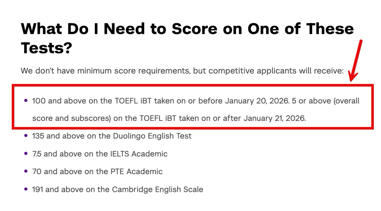This screenshot has width=381, height=211.
Task: Click the "Cambridge English Scale" text
Action: 157,189
